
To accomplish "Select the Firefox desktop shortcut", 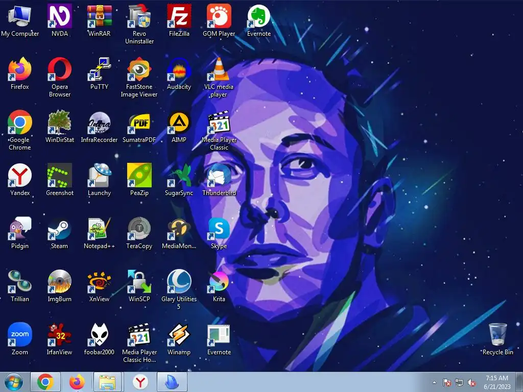I will tap(20, 69).
